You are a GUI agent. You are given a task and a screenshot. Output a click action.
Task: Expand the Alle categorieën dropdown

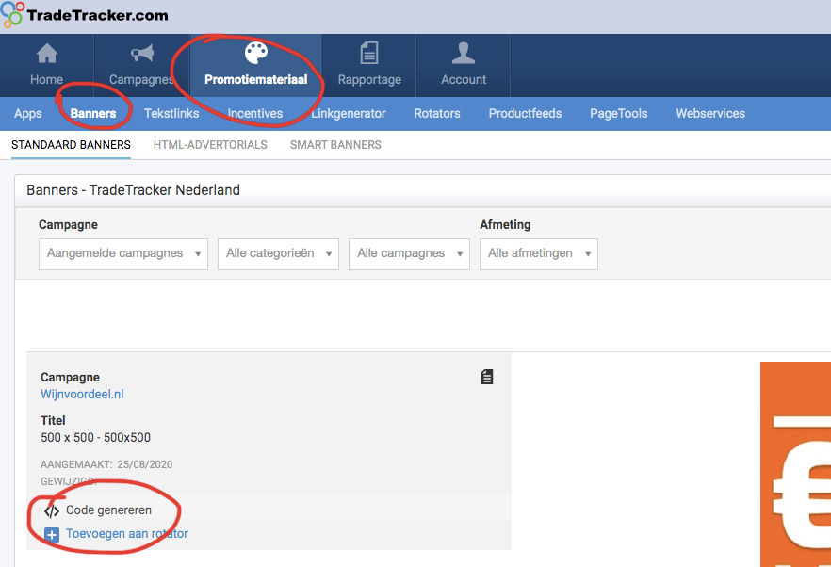pos(278,253)
